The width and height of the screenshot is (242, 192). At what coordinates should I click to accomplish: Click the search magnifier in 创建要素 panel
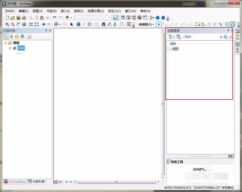click(225, 37)
